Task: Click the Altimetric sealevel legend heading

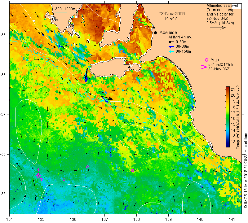Action: [x=222, y=6]
